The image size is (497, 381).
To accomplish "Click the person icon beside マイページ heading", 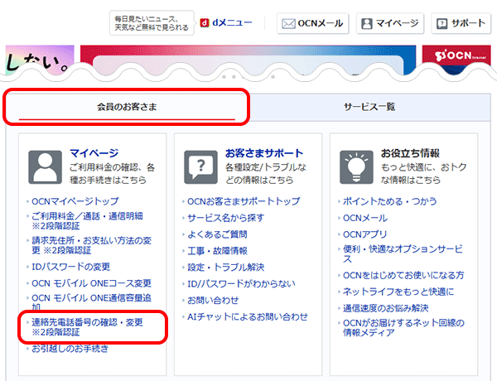I will [x=45, y=166].
